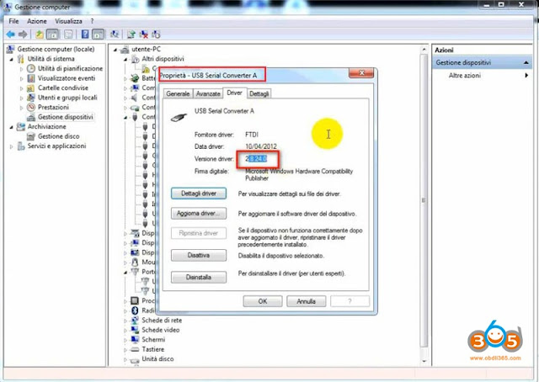Select the Gestione disco drive icon
This screenshot has width=539, height=382.
pos(31,136)
